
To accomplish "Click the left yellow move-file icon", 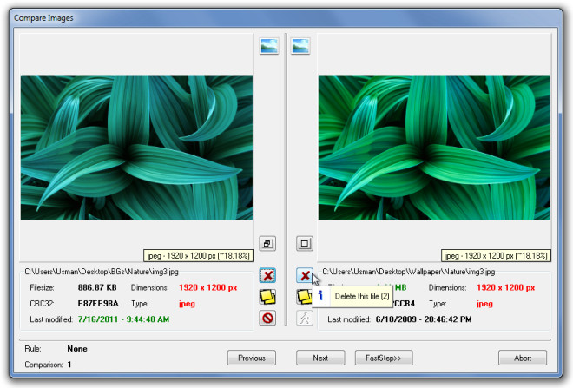I will point(267,297).
